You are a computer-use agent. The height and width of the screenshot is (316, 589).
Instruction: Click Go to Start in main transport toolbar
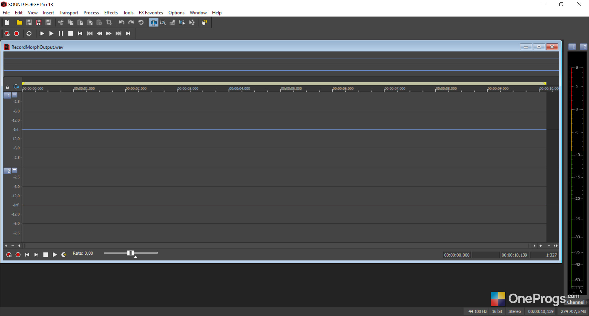pos(80,33)
